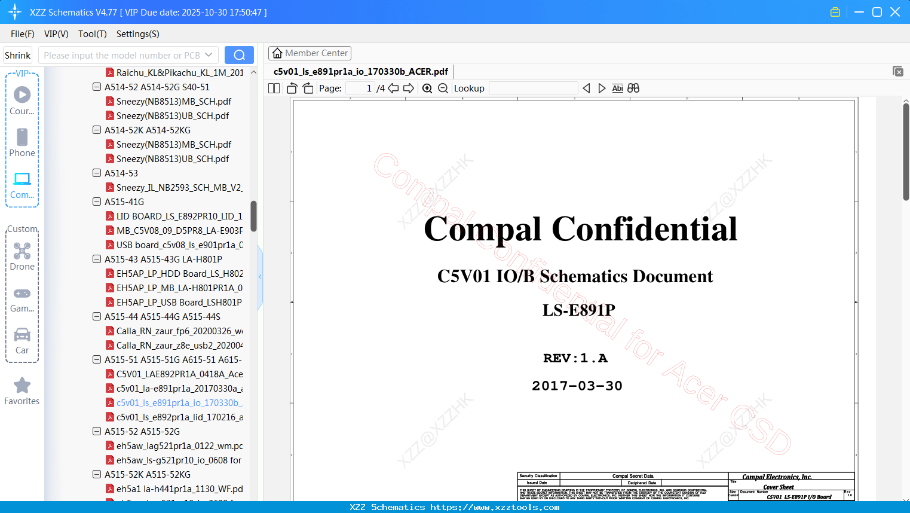Go to previous page with left arrow

coord(393,88)
